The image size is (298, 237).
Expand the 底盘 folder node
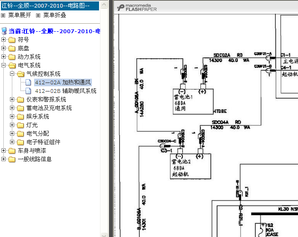(3, 48)
